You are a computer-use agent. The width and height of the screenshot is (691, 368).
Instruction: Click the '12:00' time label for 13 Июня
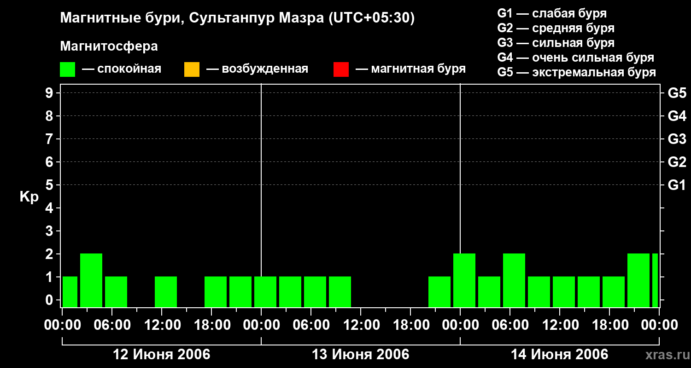point(361,325)
